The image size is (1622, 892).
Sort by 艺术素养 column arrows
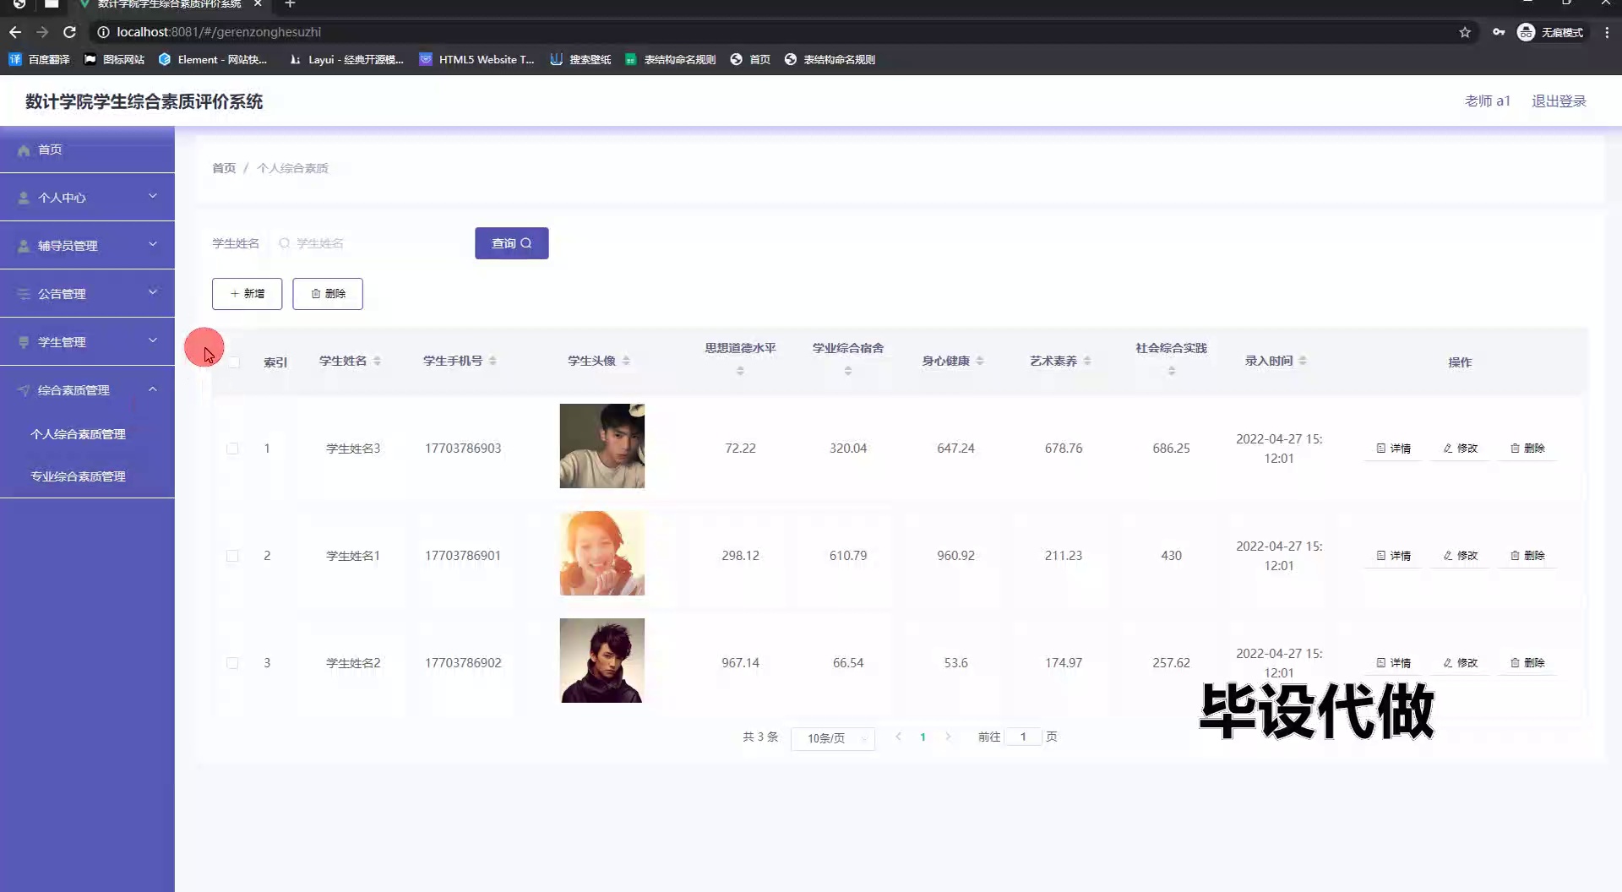(x=1087, y=361)
